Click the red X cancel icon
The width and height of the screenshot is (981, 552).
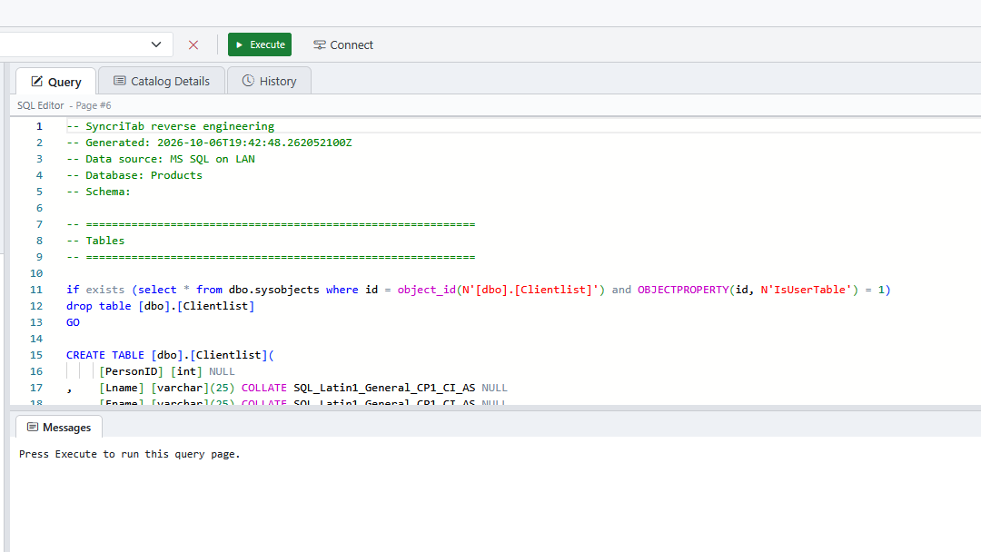point(193,45)
